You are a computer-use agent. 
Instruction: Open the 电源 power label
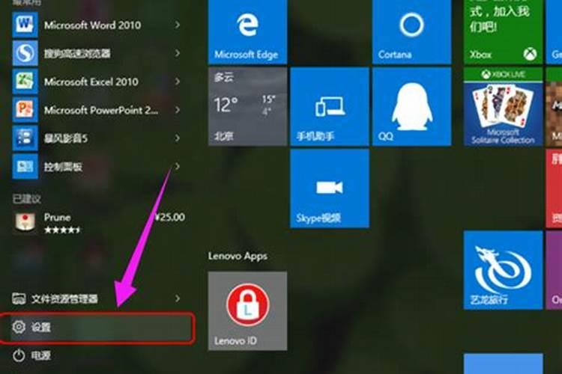tap(41, 355)
